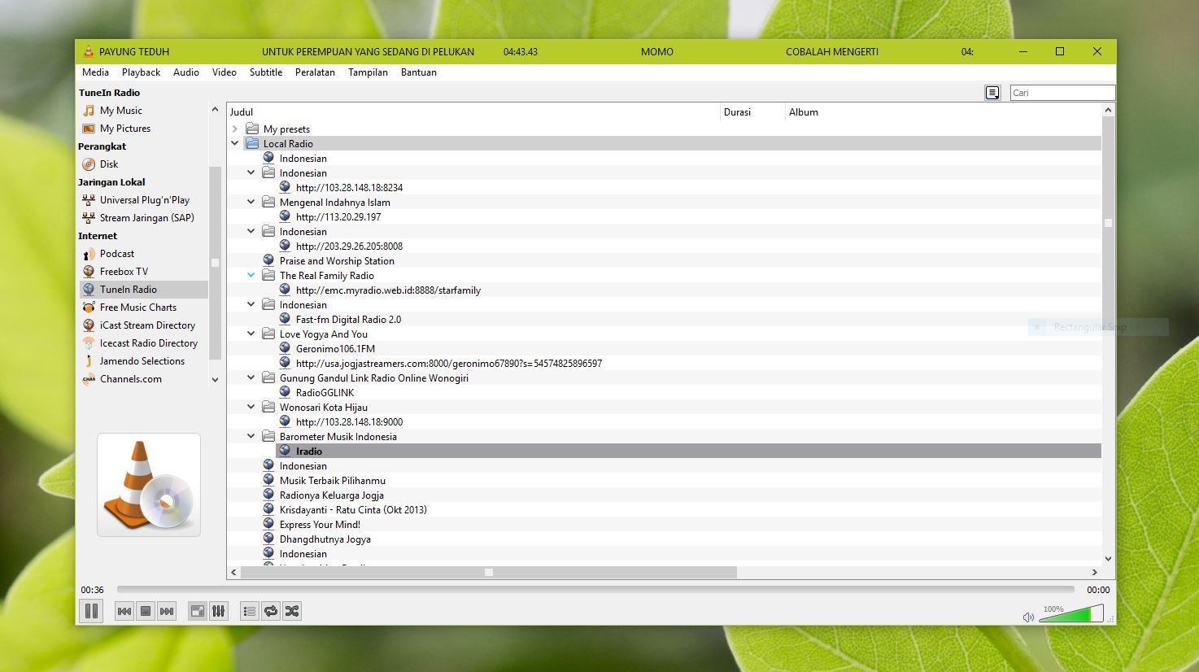1199x672 pixels.
Task: Click the playlist horizontal scrollbar
Action: (488, 572)
